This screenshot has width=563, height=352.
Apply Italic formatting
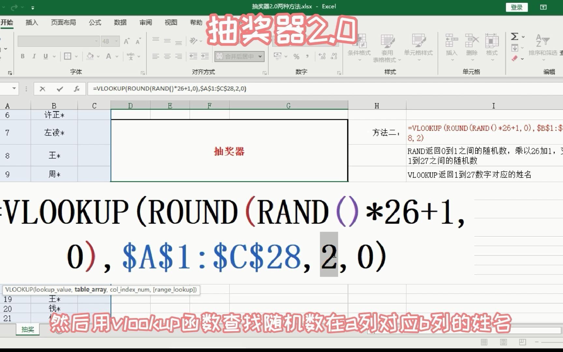[34, 56]
